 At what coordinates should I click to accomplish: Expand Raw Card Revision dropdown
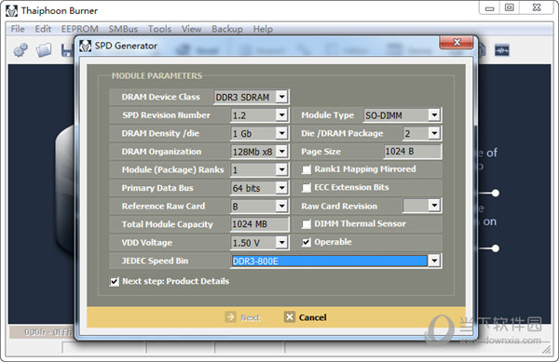click(434, 206)
